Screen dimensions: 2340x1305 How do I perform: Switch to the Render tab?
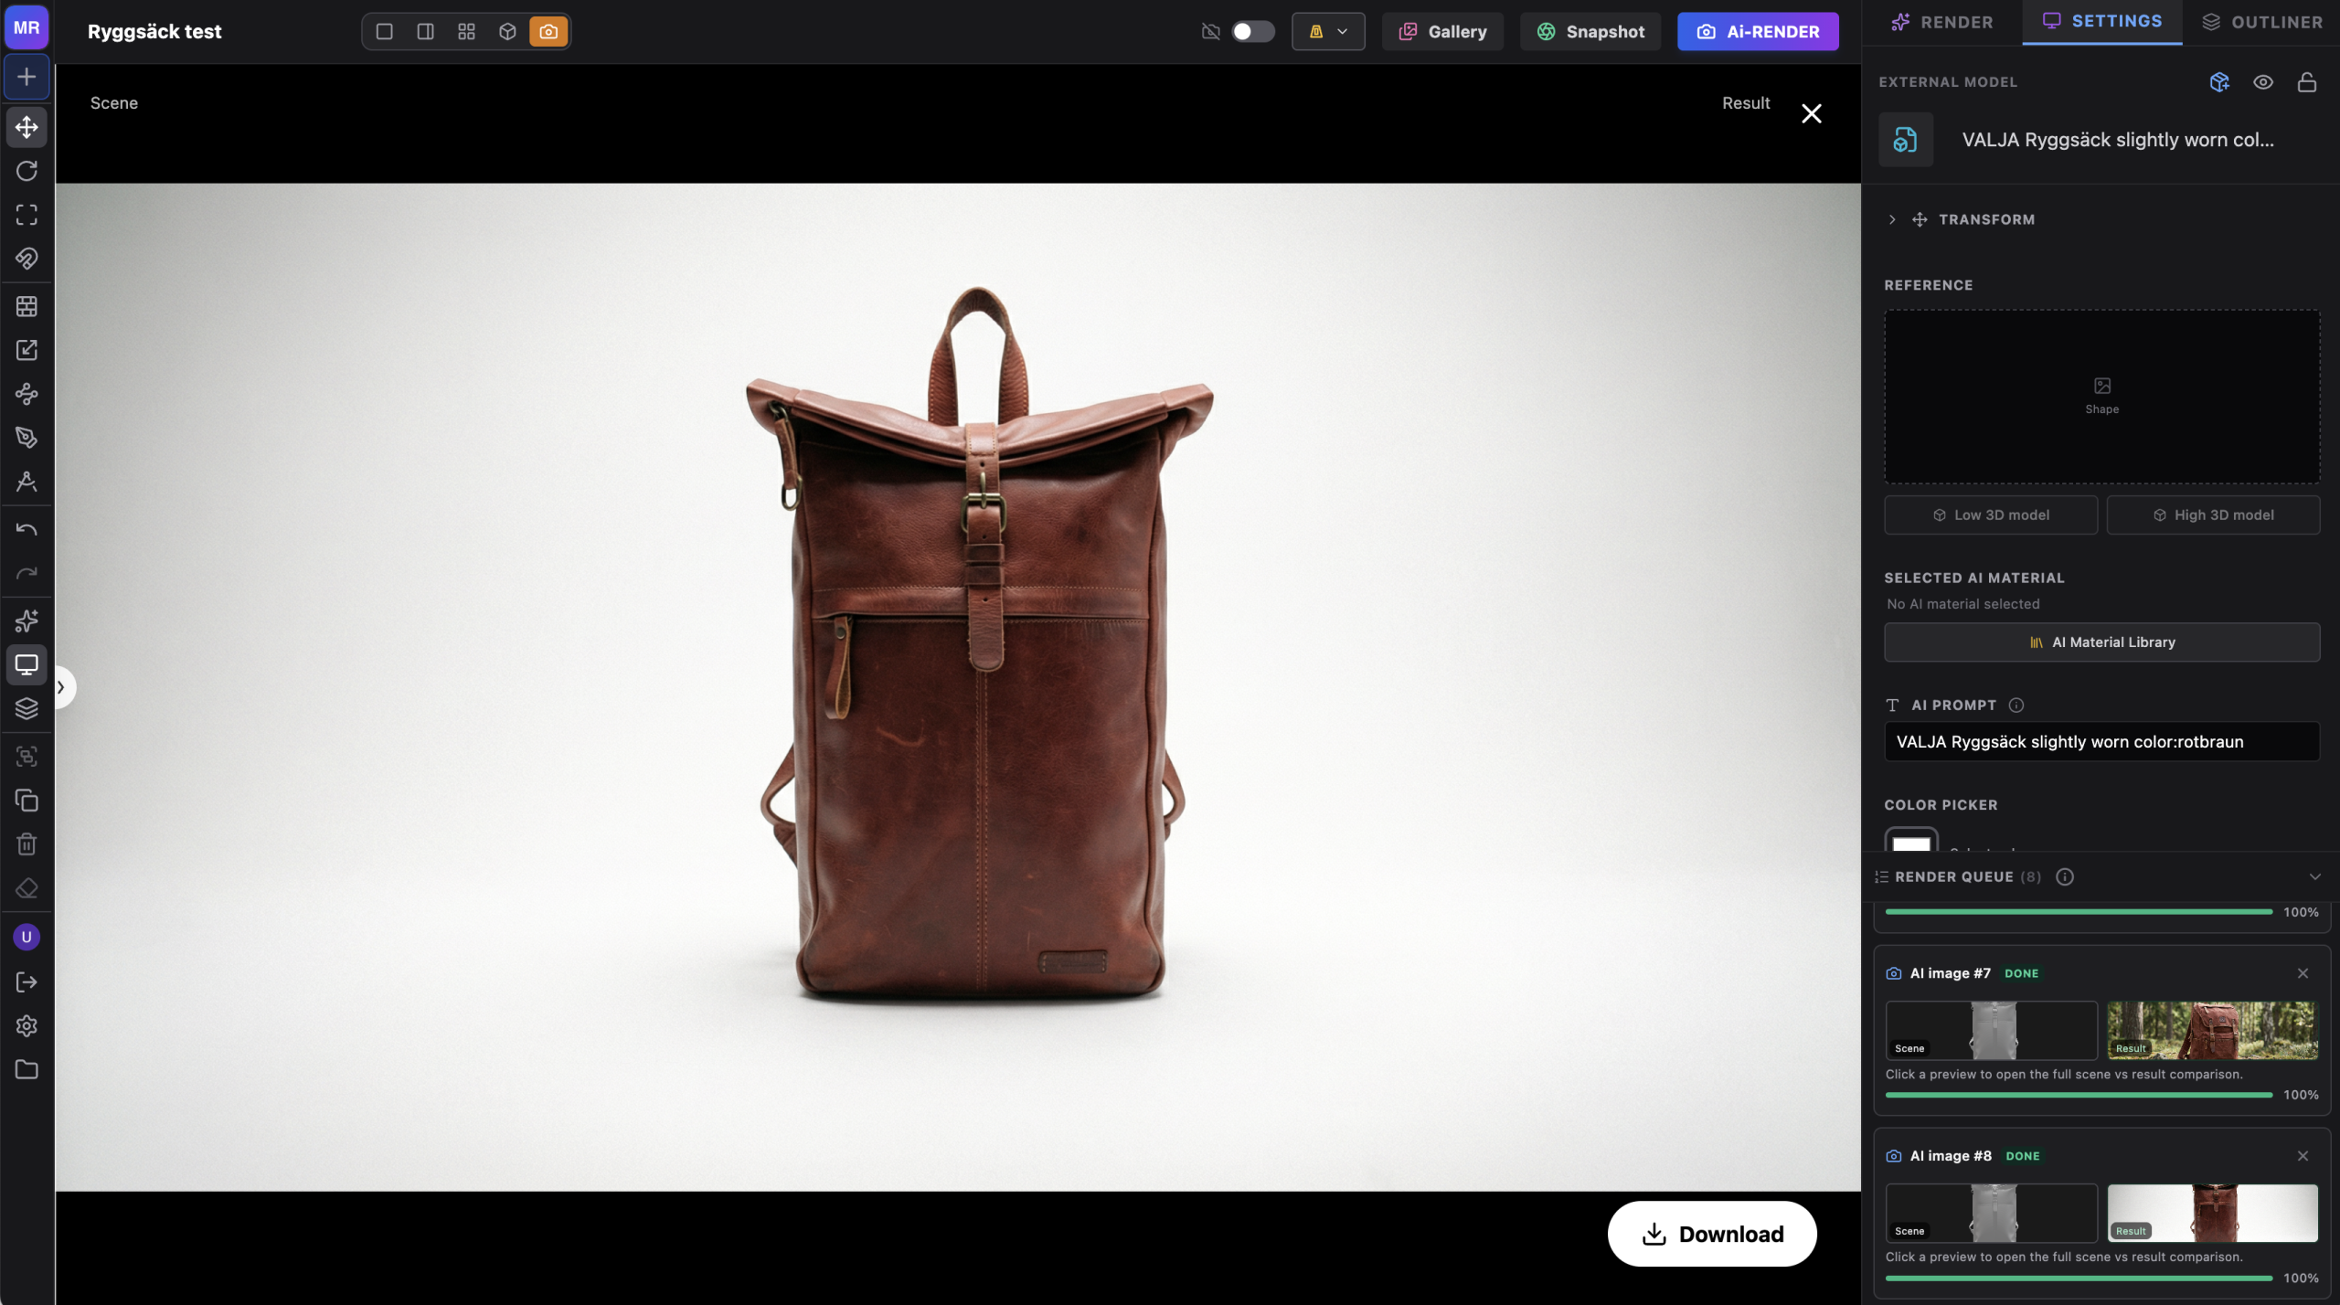(1941, 22)
